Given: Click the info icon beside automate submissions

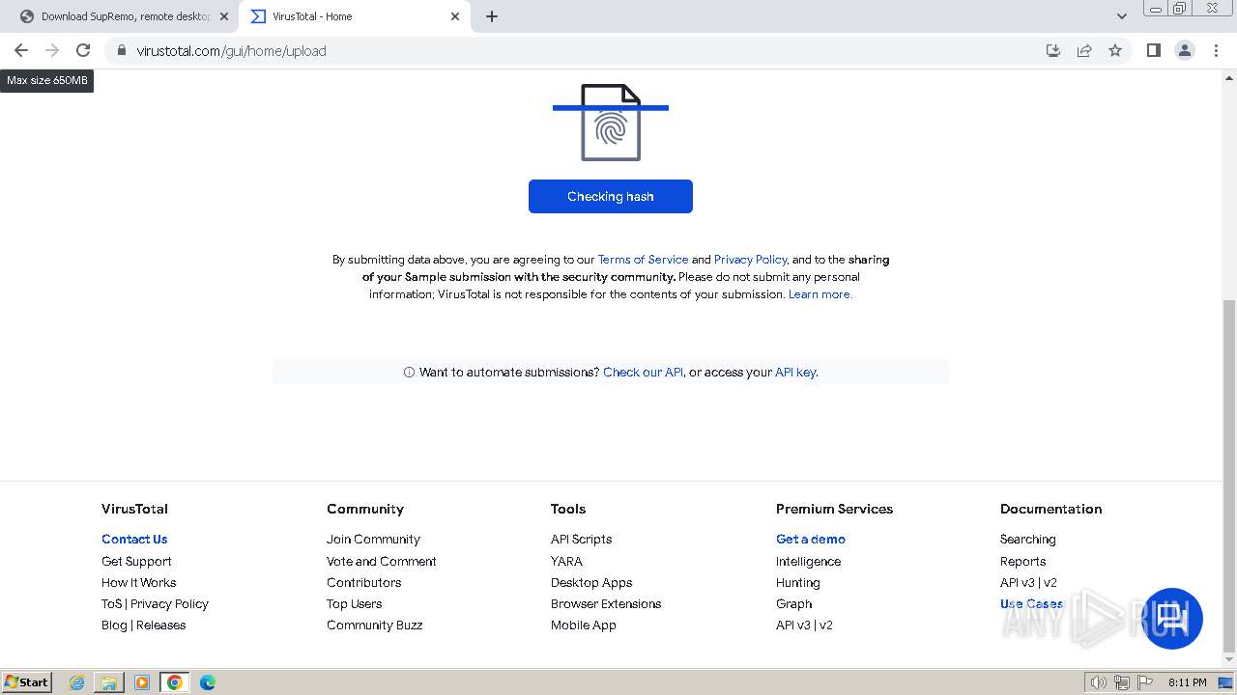Looking at the screenshot, I should point(409,372).
